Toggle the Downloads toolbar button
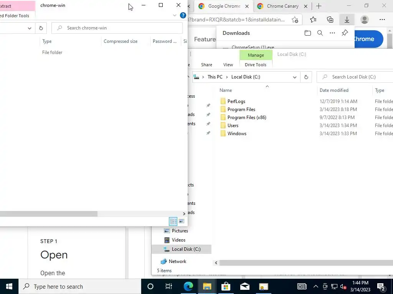 [x=347, y=20]
